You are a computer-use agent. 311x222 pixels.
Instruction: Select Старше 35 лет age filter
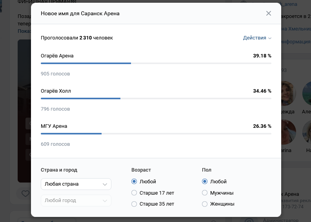tap(134, 204)
